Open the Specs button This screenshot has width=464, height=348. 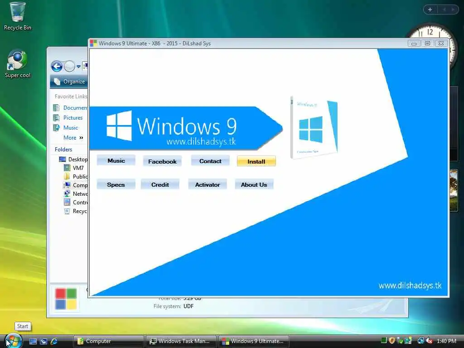pyautogui.click(x=116, y=184)
